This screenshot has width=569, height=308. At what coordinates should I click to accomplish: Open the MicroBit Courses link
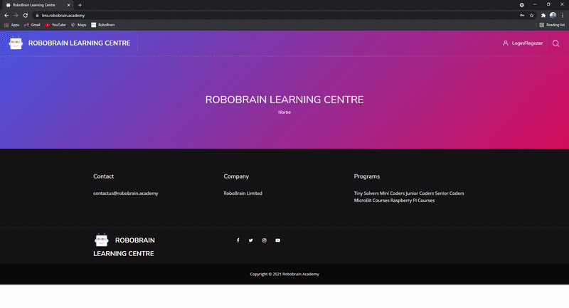(x=371, y=201)
